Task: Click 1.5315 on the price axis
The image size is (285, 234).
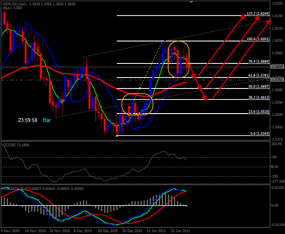Action: click(278, 139)
